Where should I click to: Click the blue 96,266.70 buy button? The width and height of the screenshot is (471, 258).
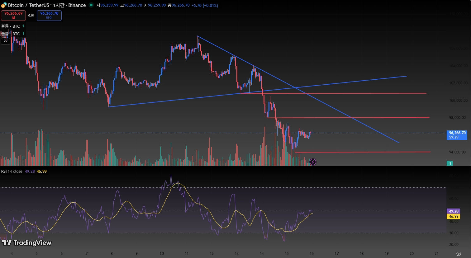tap(49, 15)
